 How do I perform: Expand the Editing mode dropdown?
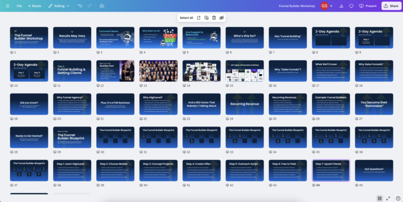59,6
